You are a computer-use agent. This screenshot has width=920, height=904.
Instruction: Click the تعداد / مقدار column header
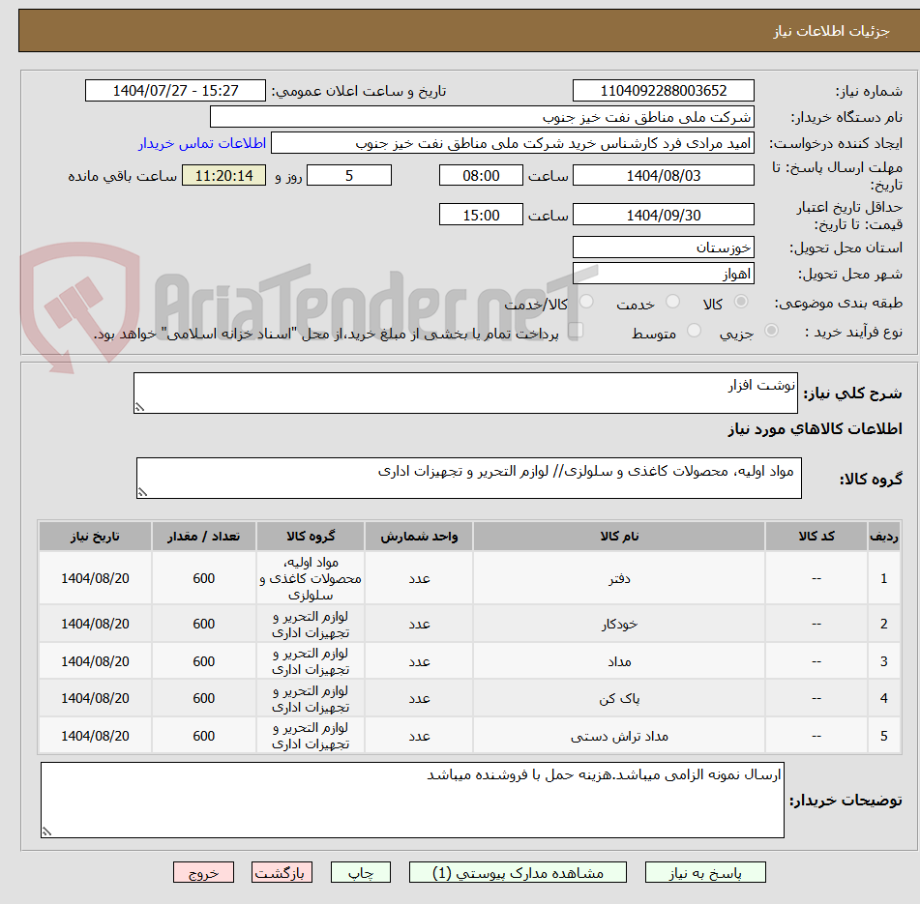[203, 536]
